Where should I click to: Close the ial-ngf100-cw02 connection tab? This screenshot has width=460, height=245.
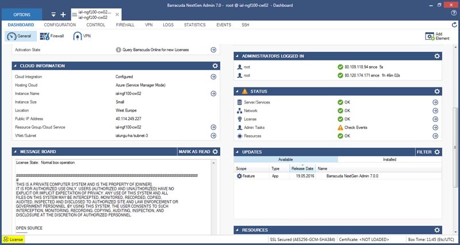[x=117, y=14]
